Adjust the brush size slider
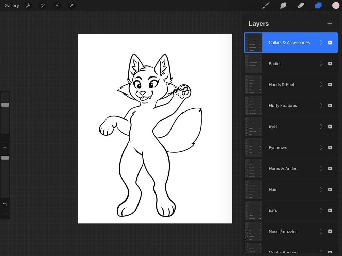This screenshot has width=342, height=256. click(5, 105)
